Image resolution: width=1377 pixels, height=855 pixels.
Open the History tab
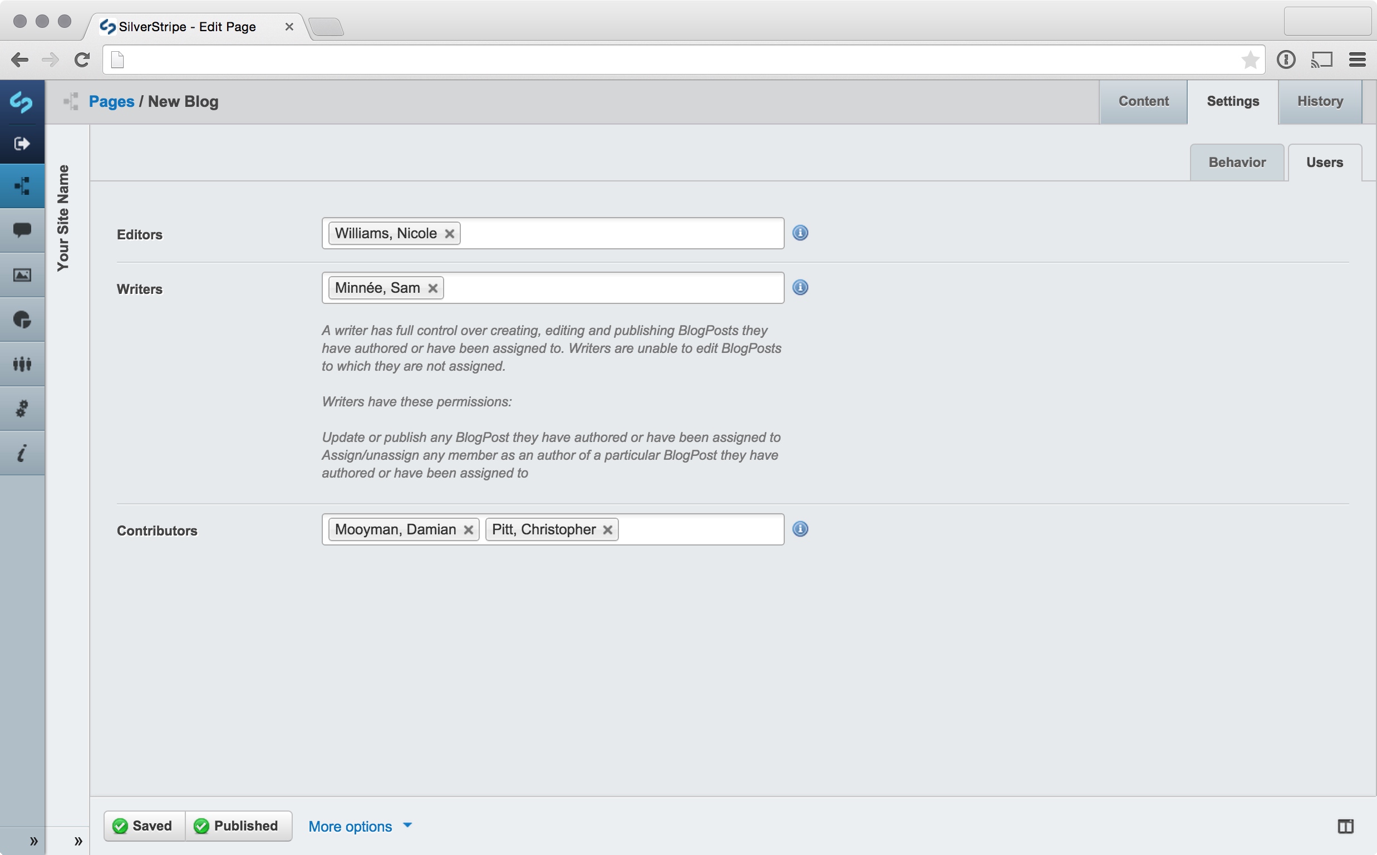[1320, 101]
